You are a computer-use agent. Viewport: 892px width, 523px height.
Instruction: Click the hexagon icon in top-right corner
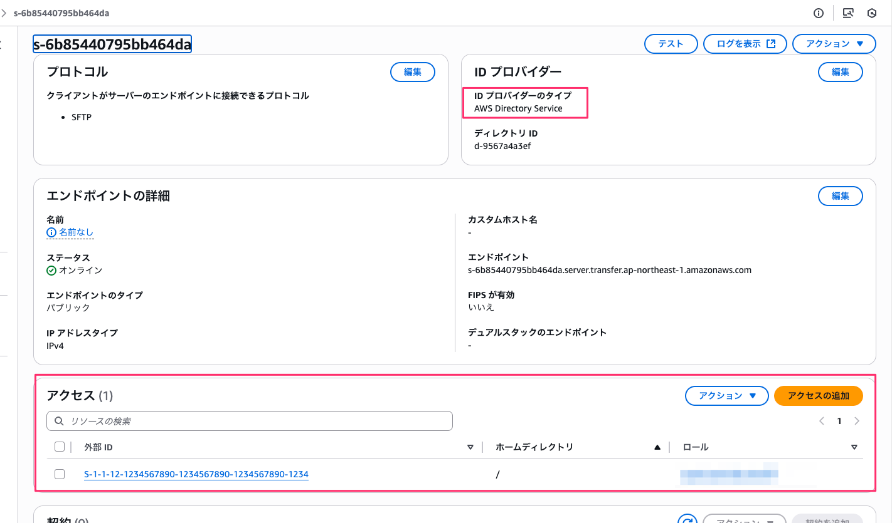pyautogui.click(x=871, y=13)
